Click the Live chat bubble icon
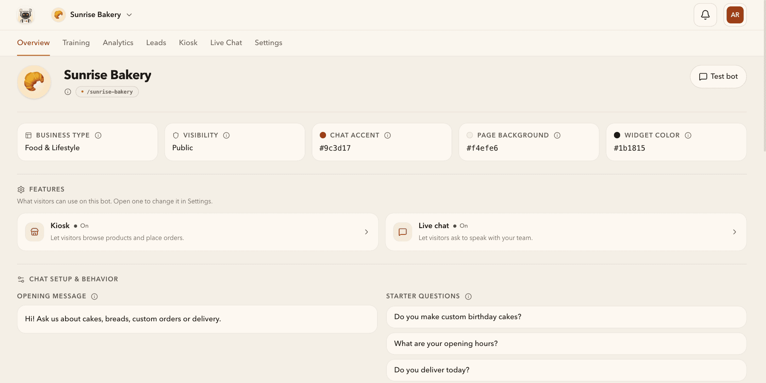 [403, 232]
